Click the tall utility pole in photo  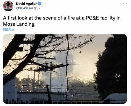coord(51,81)
